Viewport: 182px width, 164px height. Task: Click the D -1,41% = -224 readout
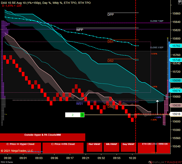[x=12, y=6]
